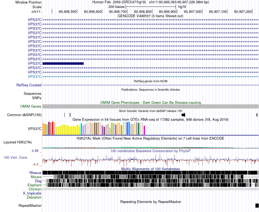The image size is (259, 212).
Task: Open the H3K27Ac Mark track title
Action: click(x=150, y=138)
